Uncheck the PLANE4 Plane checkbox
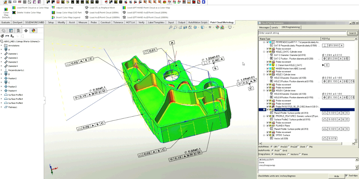 [x=267, y=126]
